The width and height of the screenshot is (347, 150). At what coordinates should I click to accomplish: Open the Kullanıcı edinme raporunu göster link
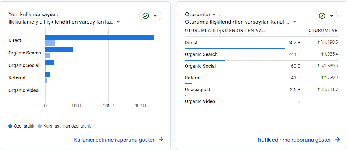click(x=114, y=140)
